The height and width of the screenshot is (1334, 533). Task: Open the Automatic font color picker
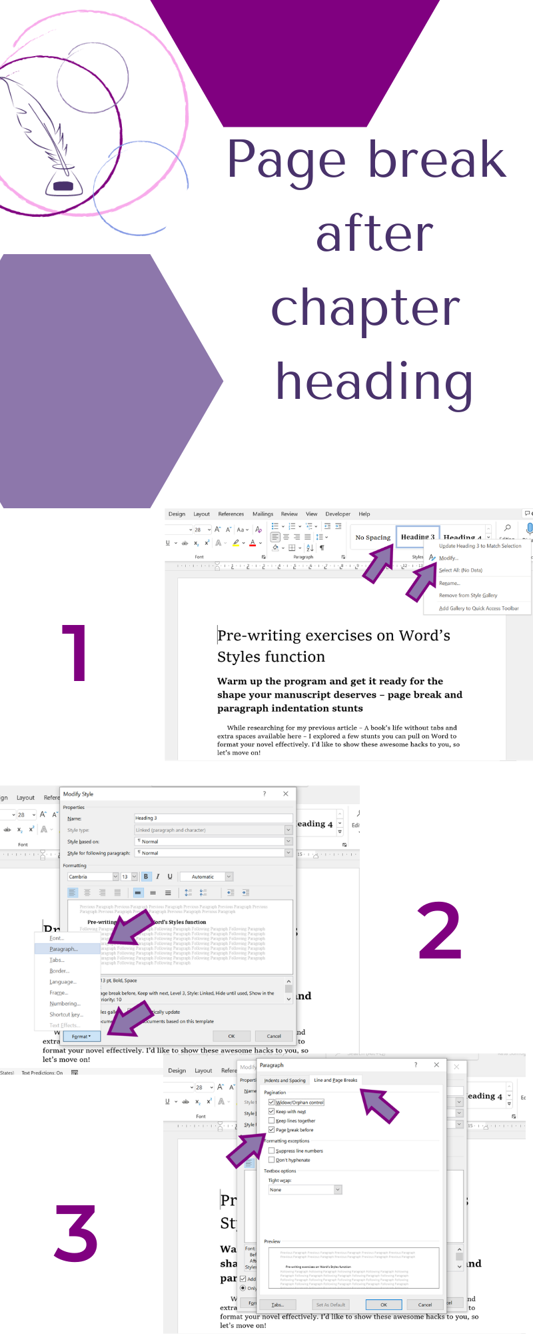pos(229,876)
